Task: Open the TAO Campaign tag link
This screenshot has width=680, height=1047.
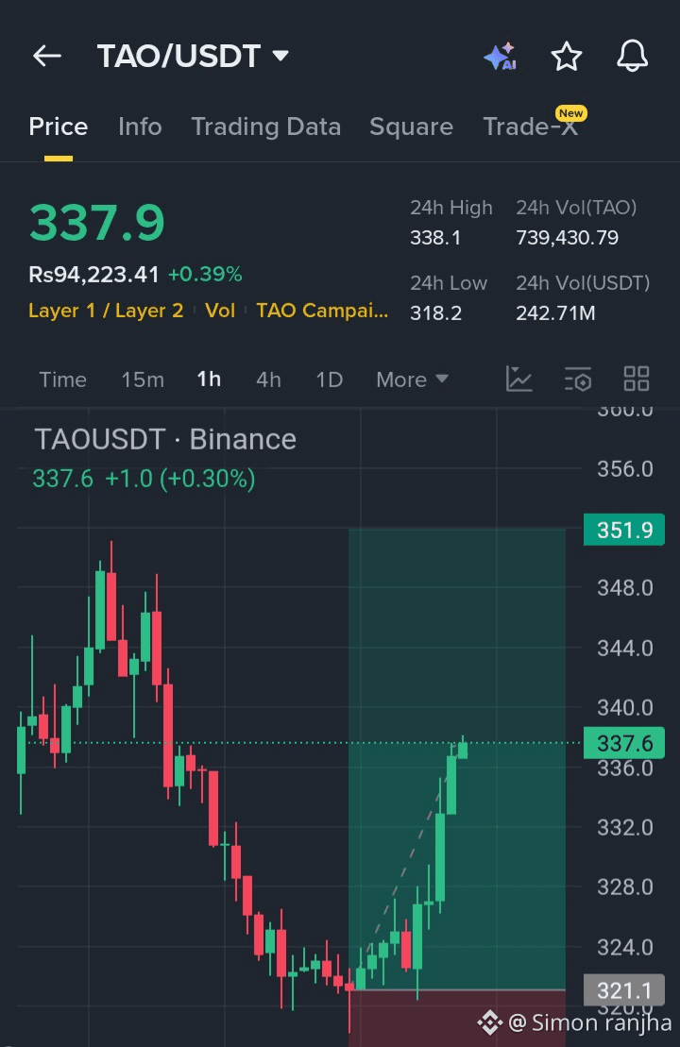Action: [x=322, y=311]
